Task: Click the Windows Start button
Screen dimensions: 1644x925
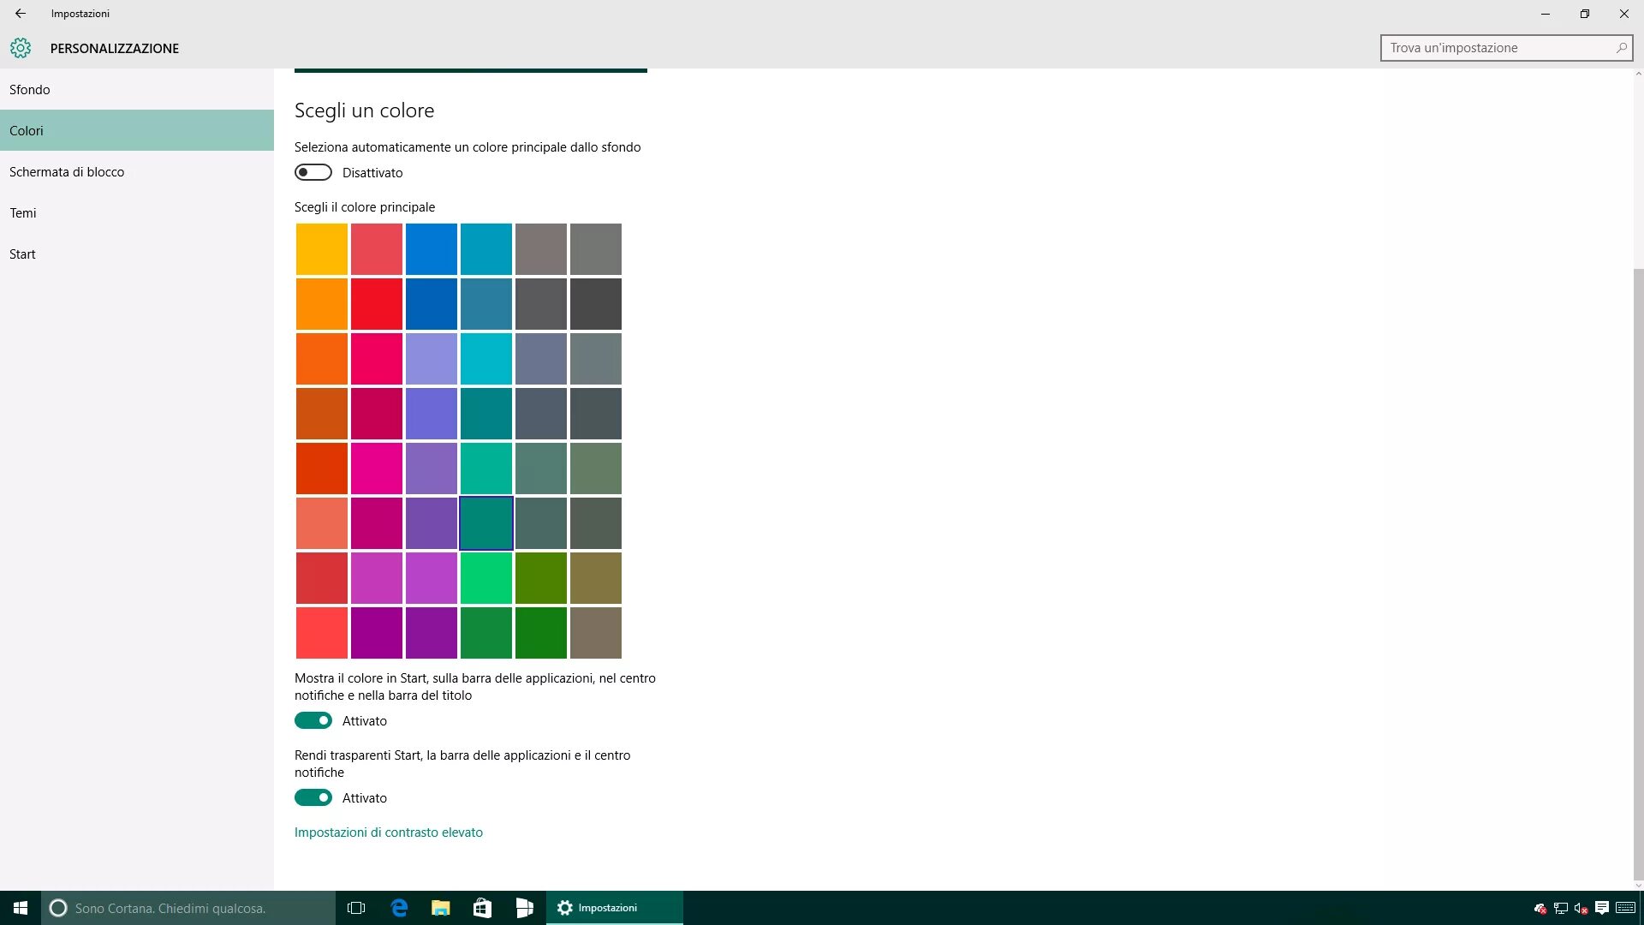Action: click(21, 908)
